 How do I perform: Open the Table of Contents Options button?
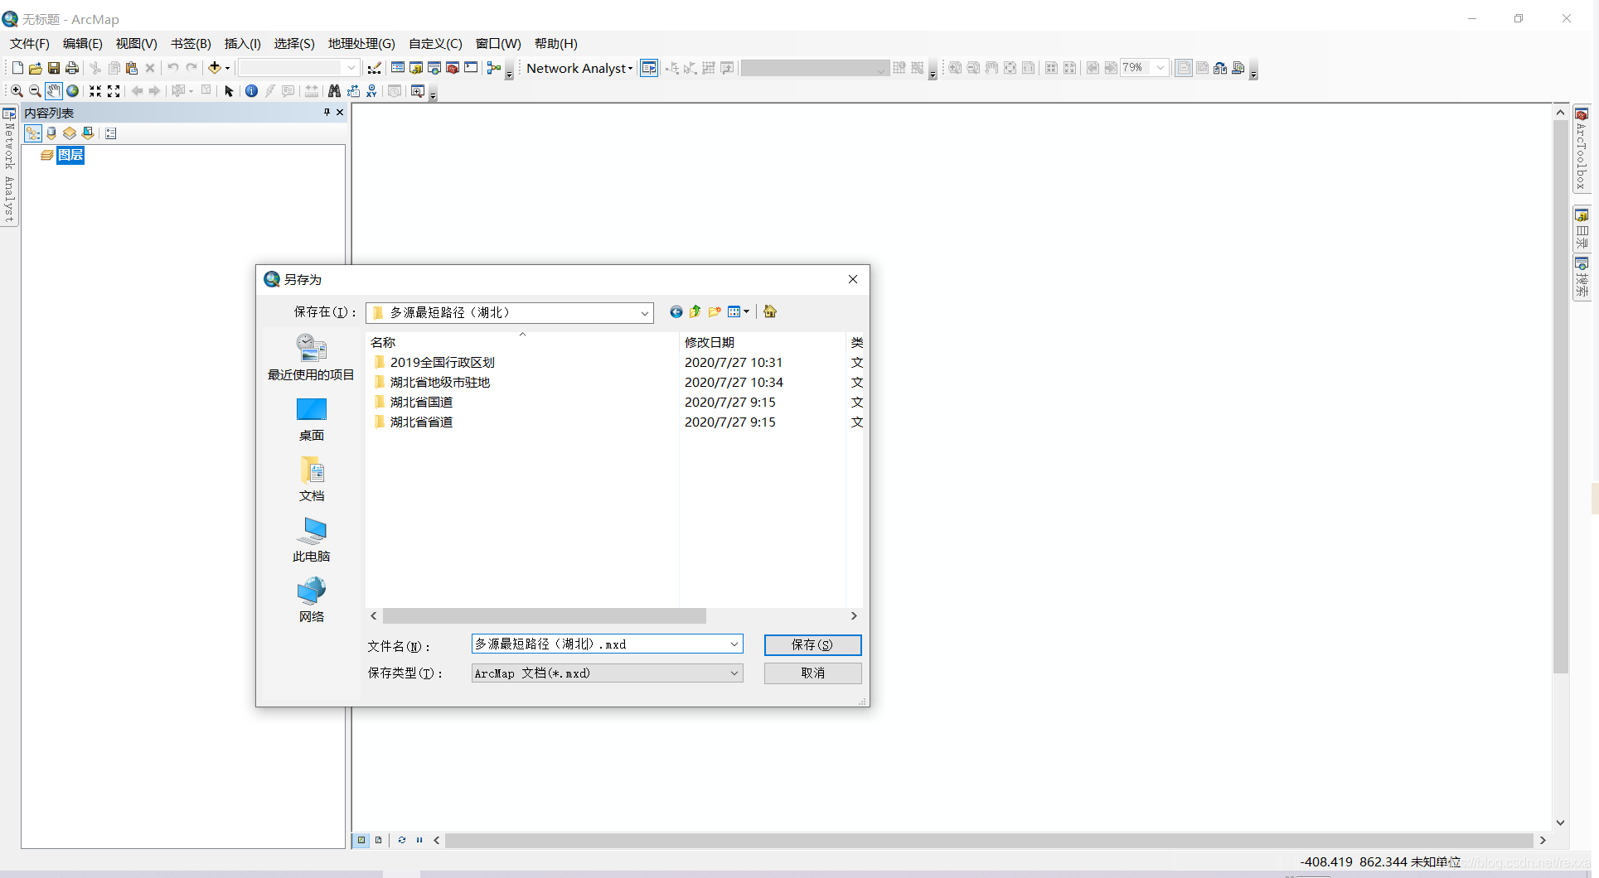(x=111, y=133)
